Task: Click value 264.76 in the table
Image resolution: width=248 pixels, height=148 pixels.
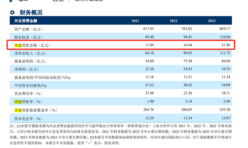Action: coord(148,109)
